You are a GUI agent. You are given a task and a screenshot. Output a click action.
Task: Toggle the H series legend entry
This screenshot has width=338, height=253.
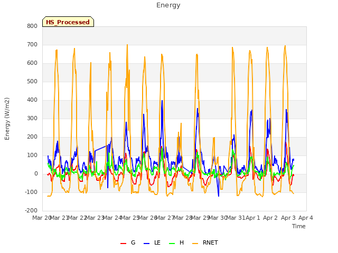click(x=176, y=242)
